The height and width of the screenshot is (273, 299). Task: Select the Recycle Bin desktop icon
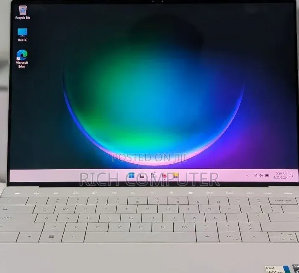23,13
